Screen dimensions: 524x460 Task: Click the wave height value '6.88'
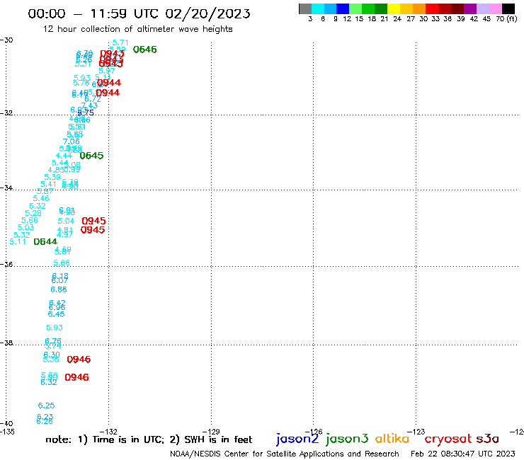pyautogui.click(x=59, y=289)
